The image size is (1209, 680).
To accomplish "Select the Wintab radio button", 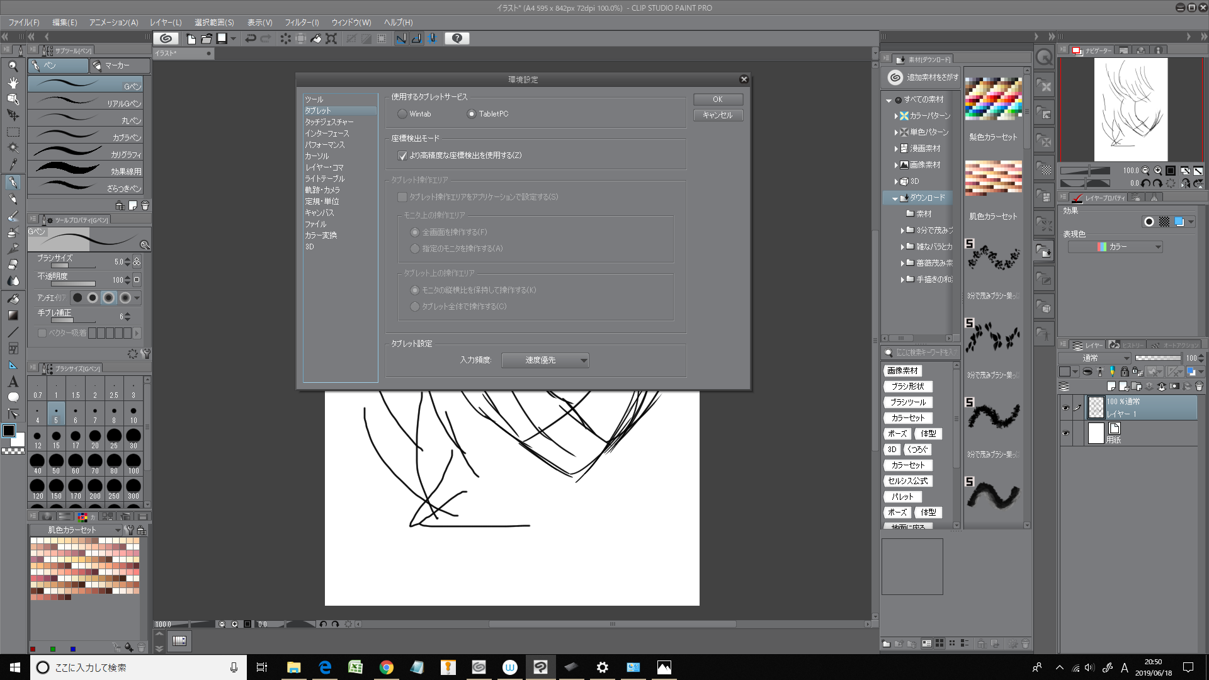I will point(402,114).
